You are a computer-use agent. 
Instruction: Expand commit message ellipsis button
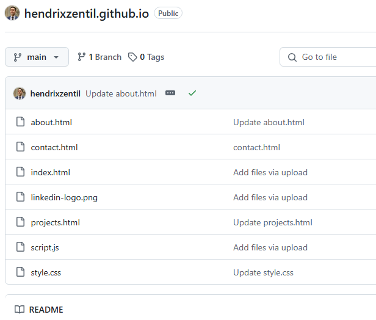click(170, 93)
